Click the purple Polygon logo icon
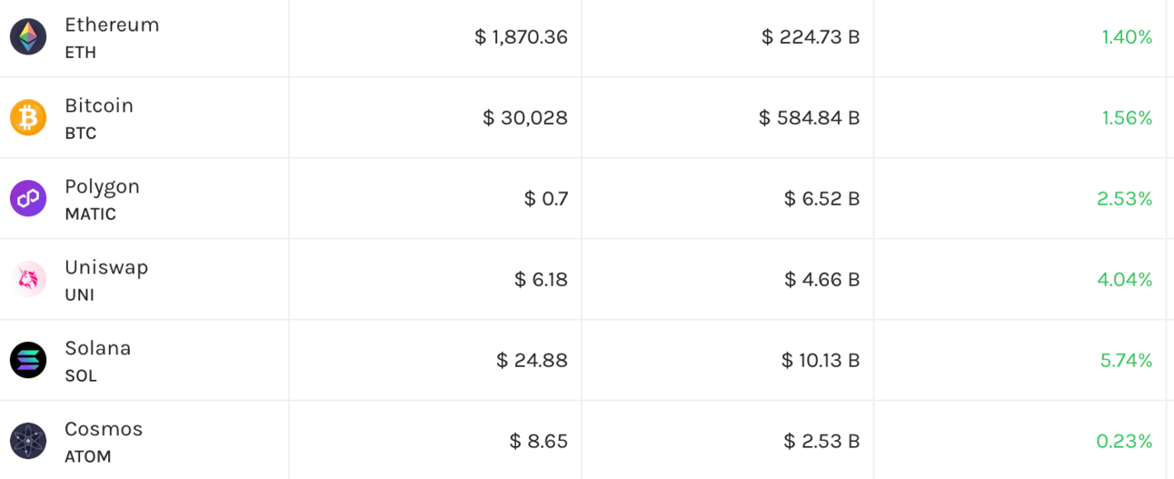1174x479 pixels. (x=28, y=198)
